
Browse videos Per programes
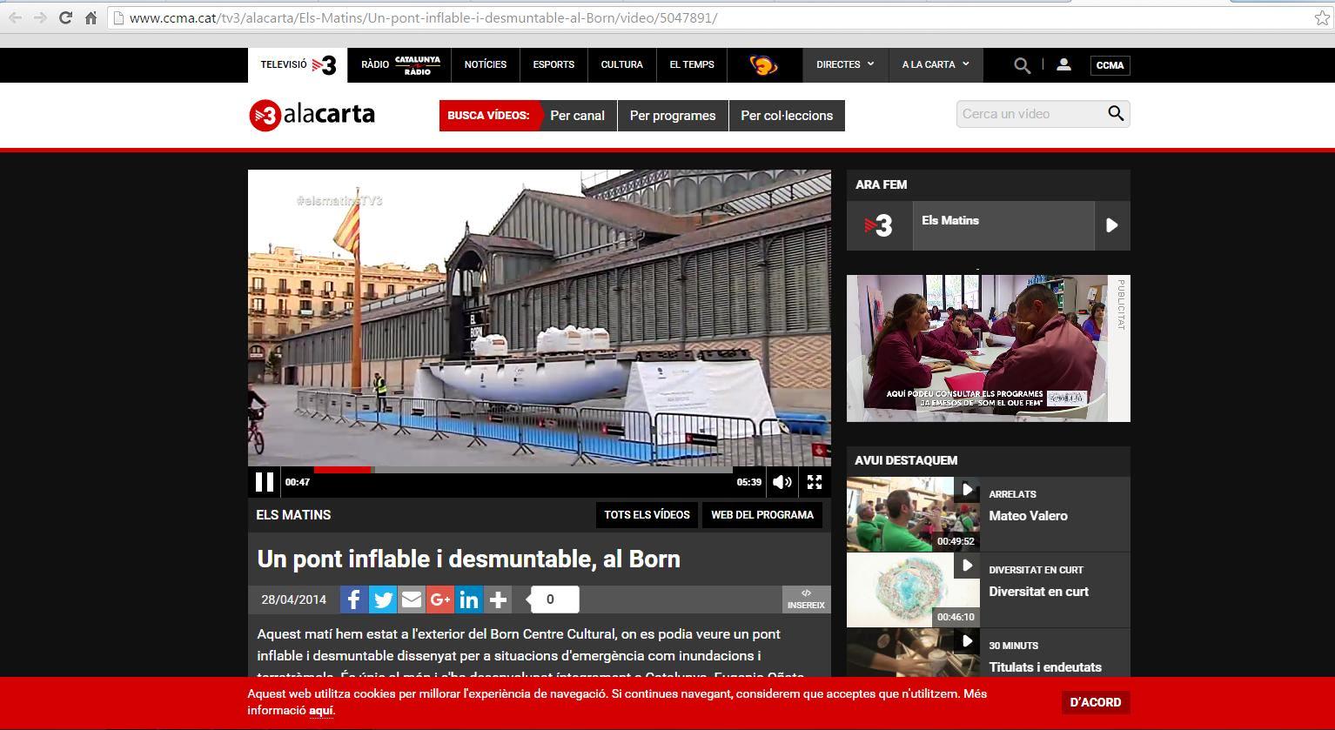pyautogui.click(x=673, y=116)
